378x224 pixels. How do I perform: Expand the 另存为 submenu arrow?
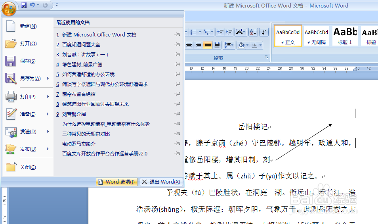48,78
